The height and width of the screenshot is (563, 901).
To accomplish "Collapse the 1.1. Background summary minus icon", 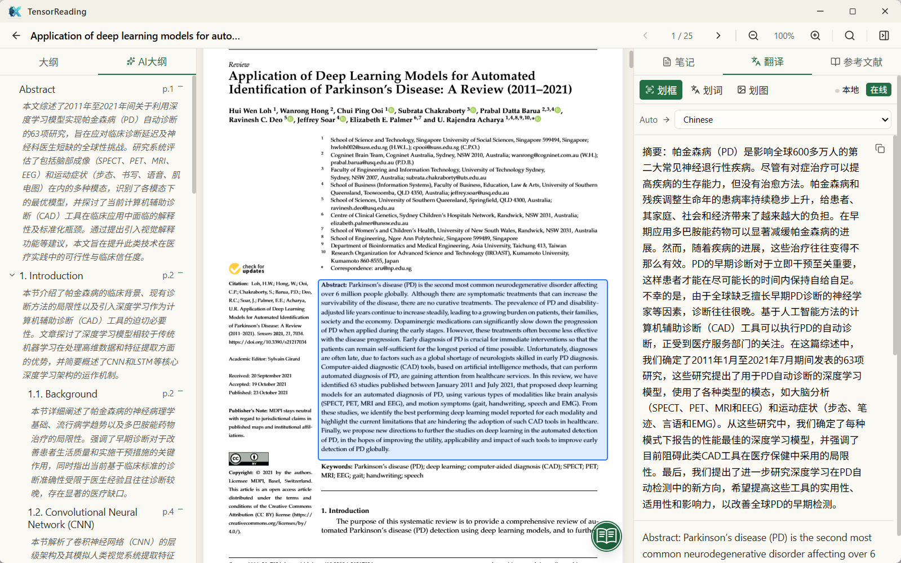I will point(181,392).
